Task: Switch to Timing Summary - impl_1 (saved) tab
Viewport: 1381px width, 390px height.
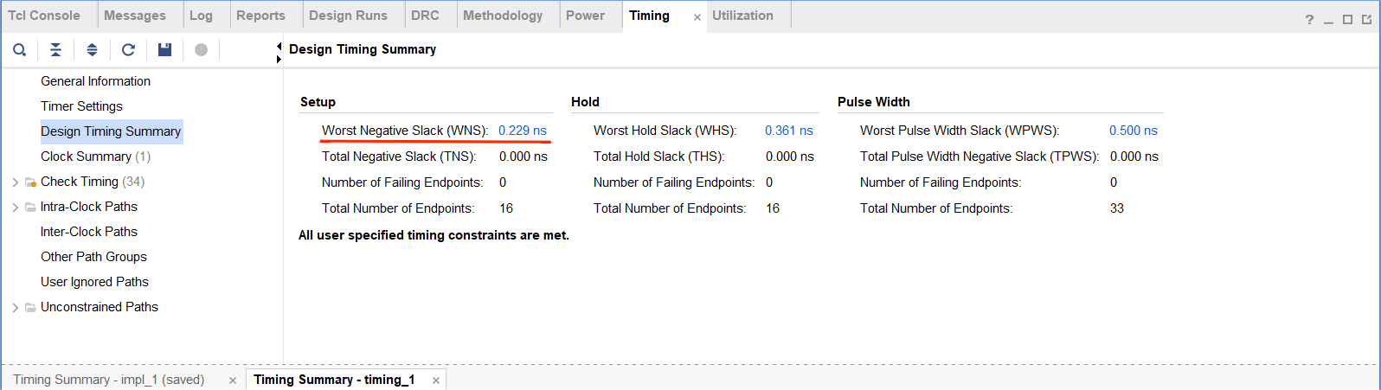Action: (x=109, y=380)
